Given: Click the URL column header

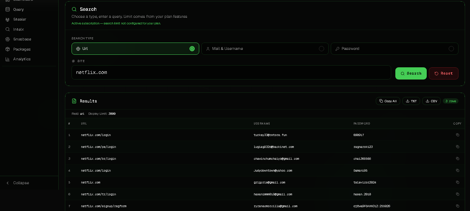Looking at the screenshot, I should pos(84,123).
